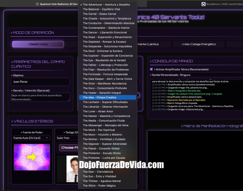Select The Lover - Atraer Amor
243x191 pixels.
coord(108,111)
